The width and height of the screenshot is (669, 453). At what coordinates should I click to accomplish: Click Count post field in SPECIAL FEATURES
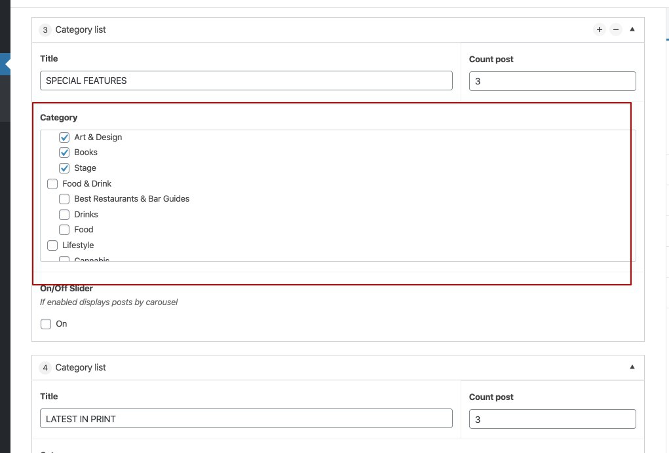tap(552, 81)
